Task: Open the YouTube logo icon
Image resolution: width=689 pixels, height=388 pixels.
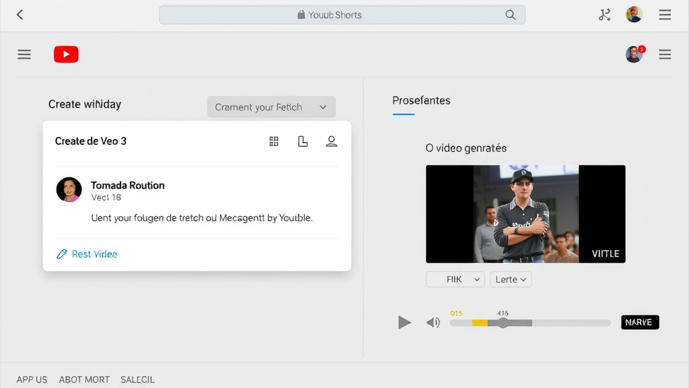Action: click(x=66, y=54)
